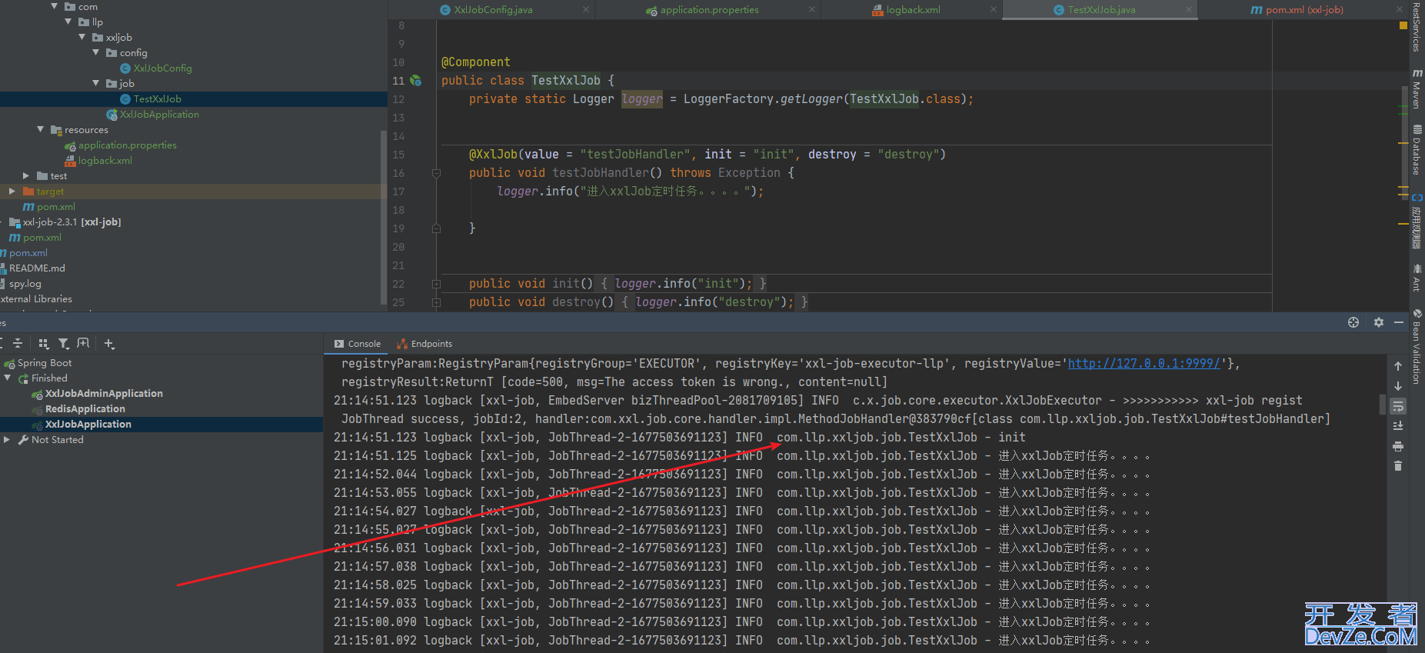
Task: Select RedisApplication in Services tree
Action: [x=85, y=408]
